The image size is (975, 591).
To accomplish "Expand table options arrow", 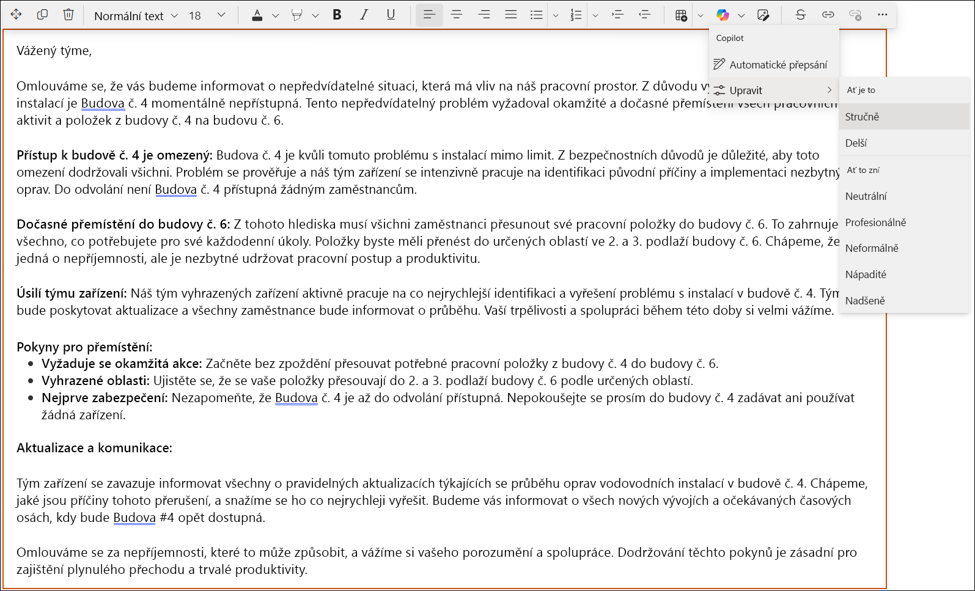I will (x=701, y=15).
